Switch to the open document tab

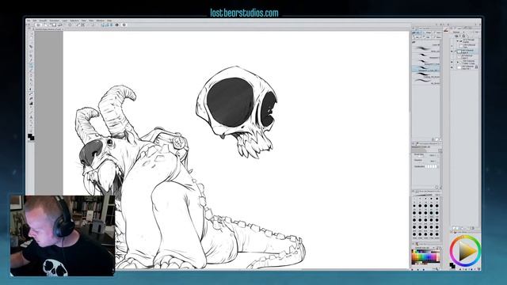coord(48,29)
